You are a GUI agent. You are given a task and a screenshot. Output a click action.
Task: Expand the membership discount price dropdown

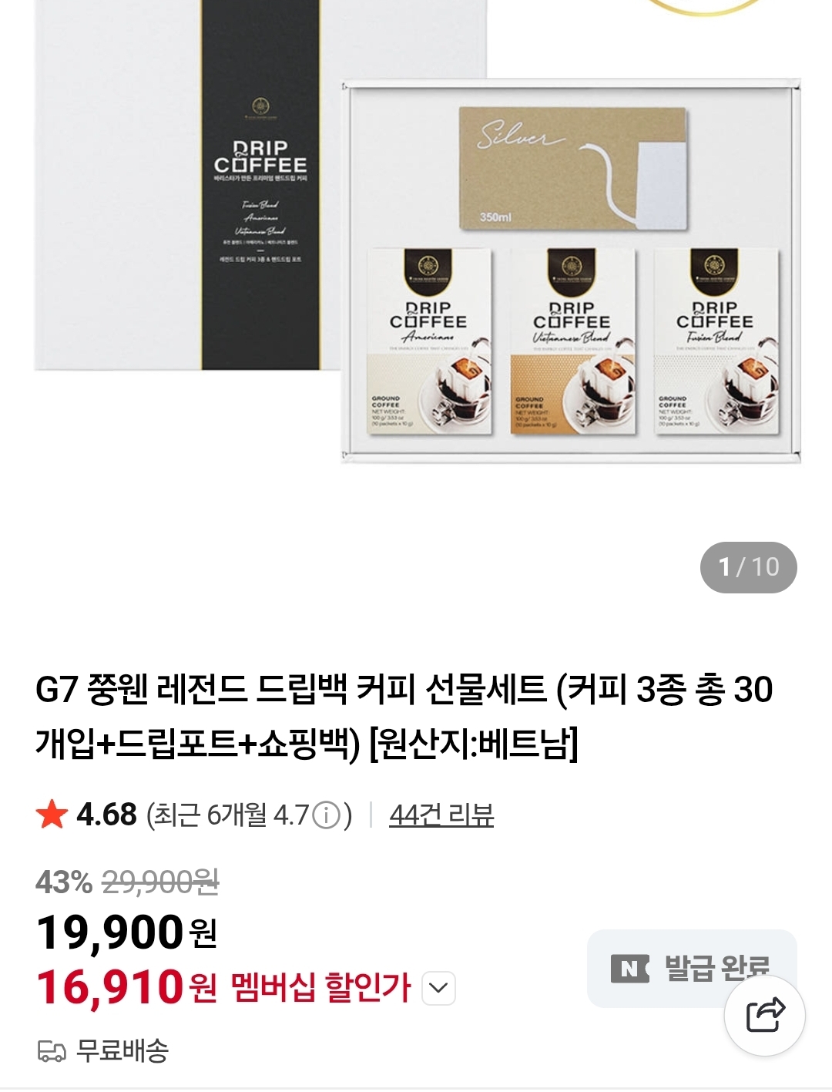[x=439, y=988]
